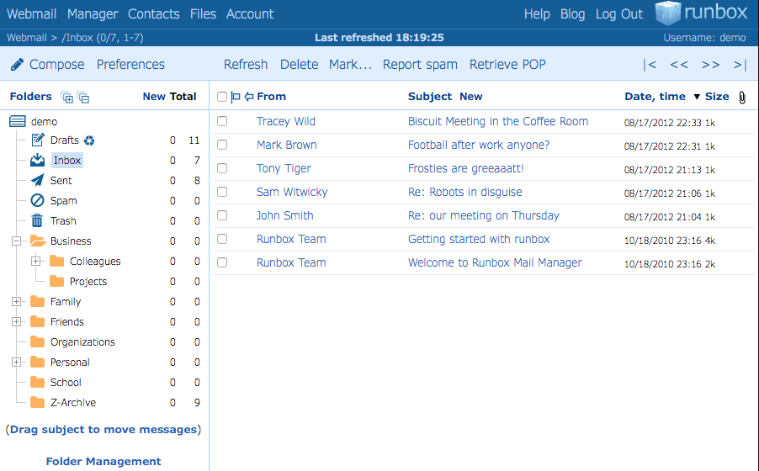
Task: Sort messages by the flag column icon
Action: 236,97
